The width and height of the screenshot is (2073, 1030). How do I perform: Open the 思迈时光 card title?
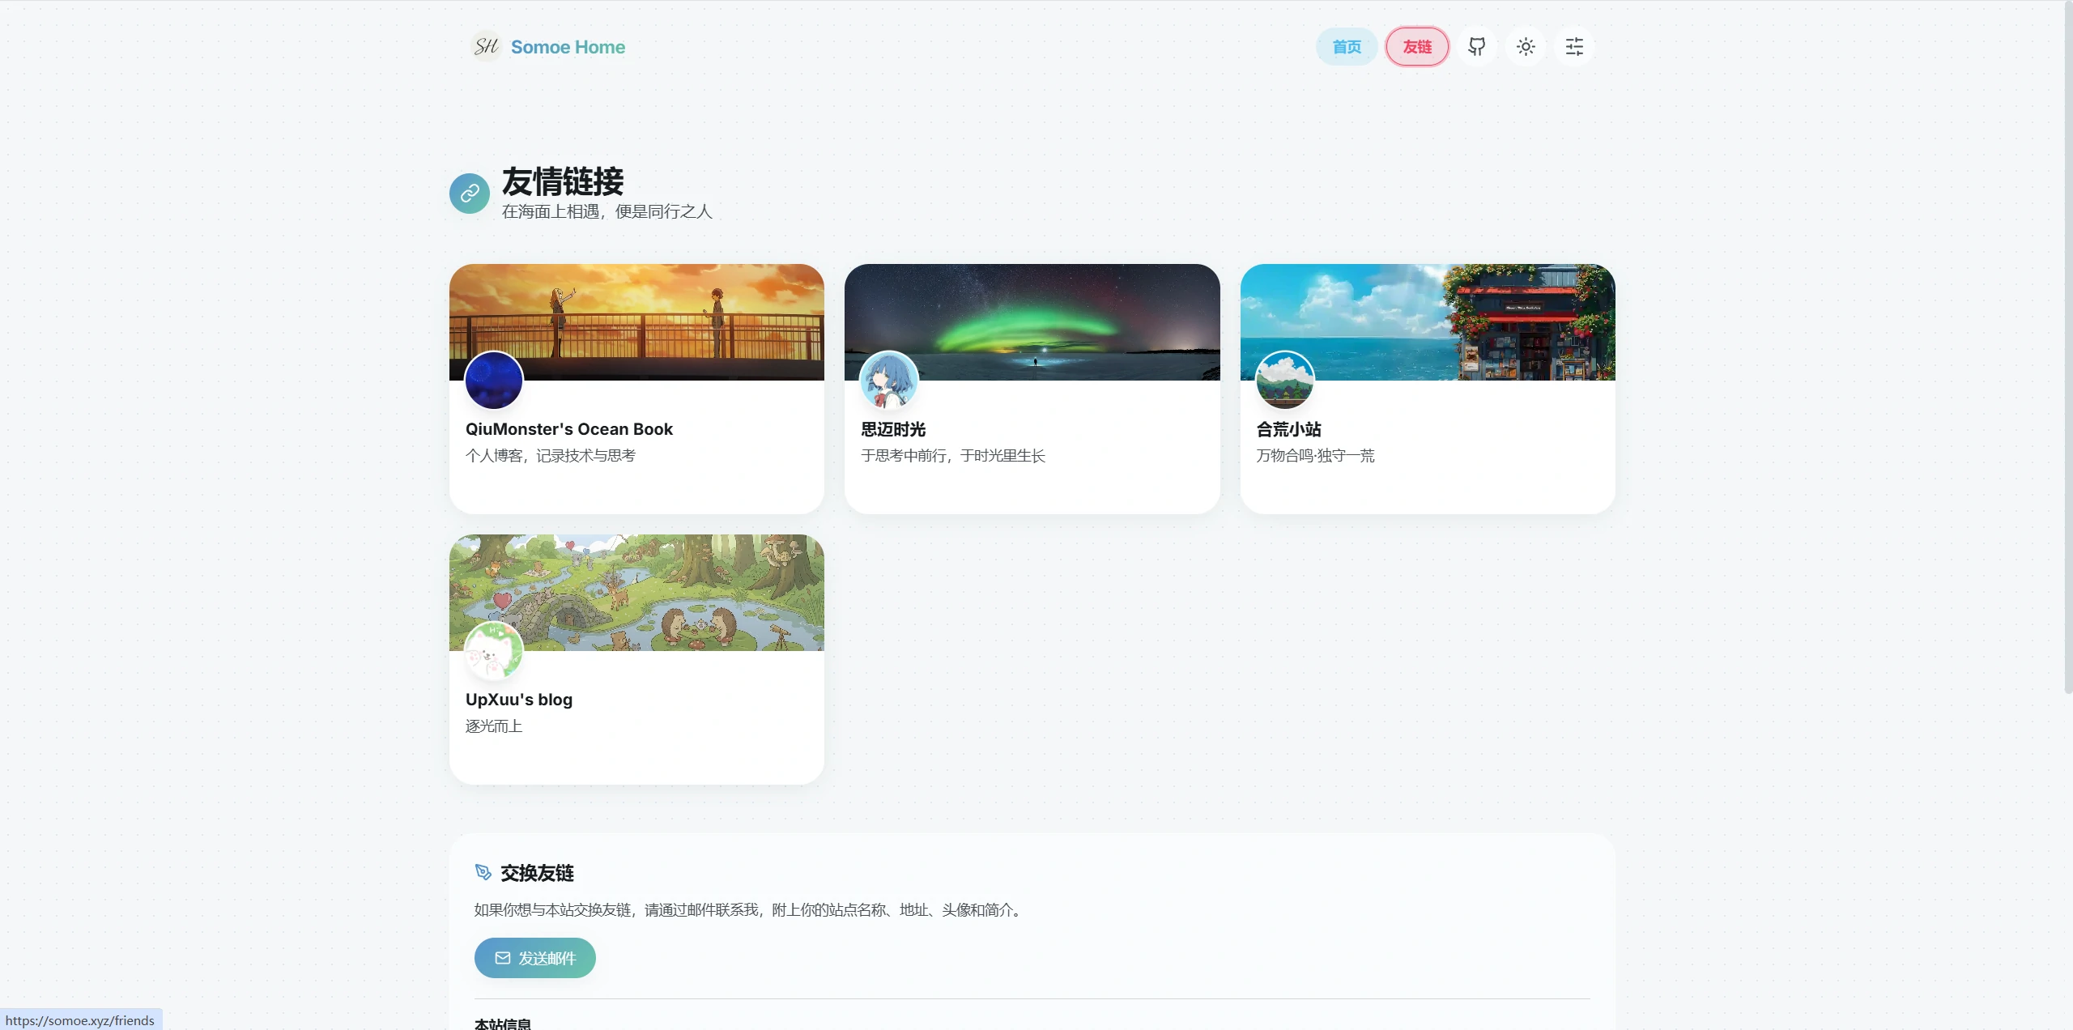893,429
